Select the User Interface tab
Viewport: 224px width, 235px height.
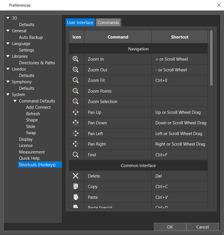tap(80, 22)
